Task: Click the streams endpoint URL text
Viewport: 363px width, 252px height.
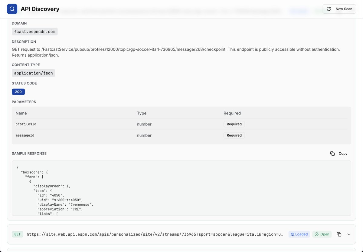Action: [155, 234]
